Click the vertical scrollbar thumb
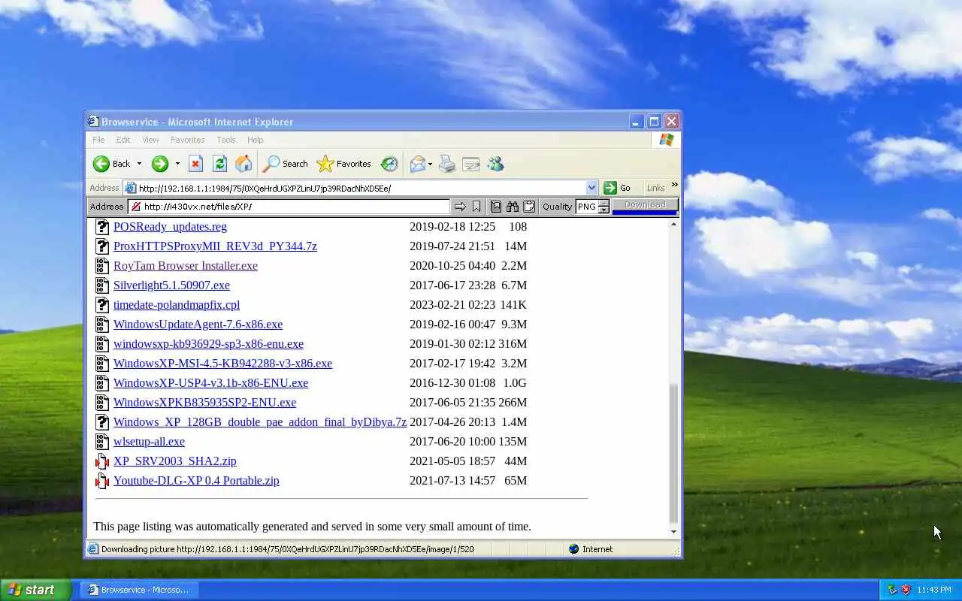Image resolution: width=962 pixels, height=601 pixels. (673, 453)
